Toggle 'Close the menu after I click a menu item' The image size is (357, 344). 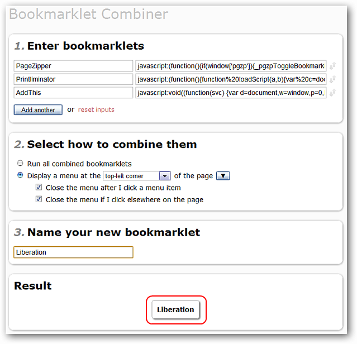click(39, 188)
